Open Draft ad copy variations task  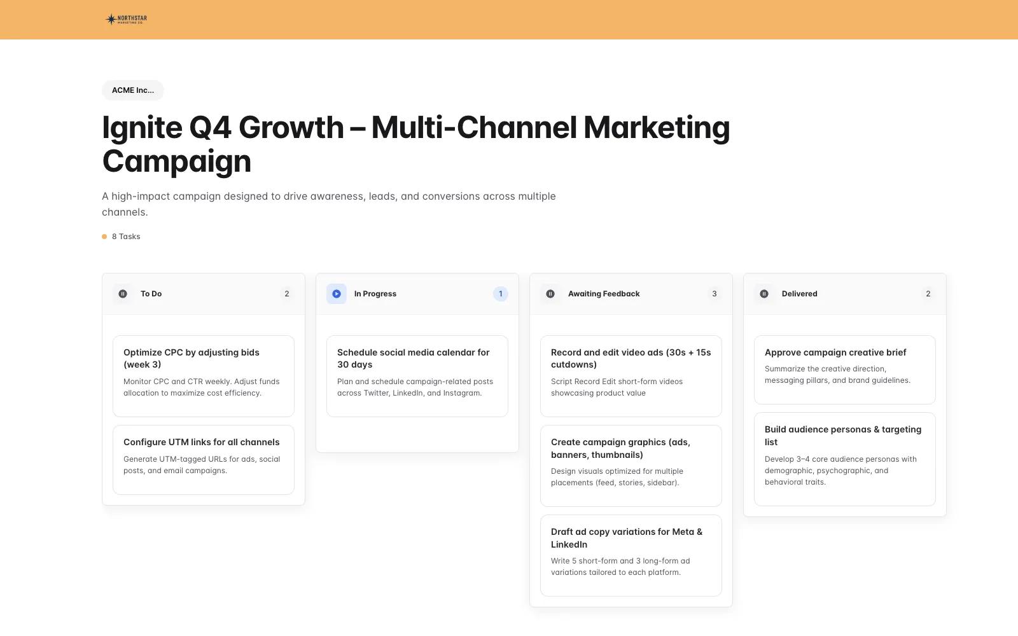(x=631, y=555)
